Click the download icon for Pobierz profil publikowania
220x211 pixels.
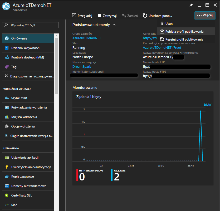click(x=162, y=31)
